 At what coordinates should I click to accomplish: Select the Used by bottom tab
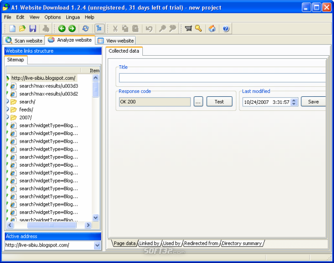172,243
